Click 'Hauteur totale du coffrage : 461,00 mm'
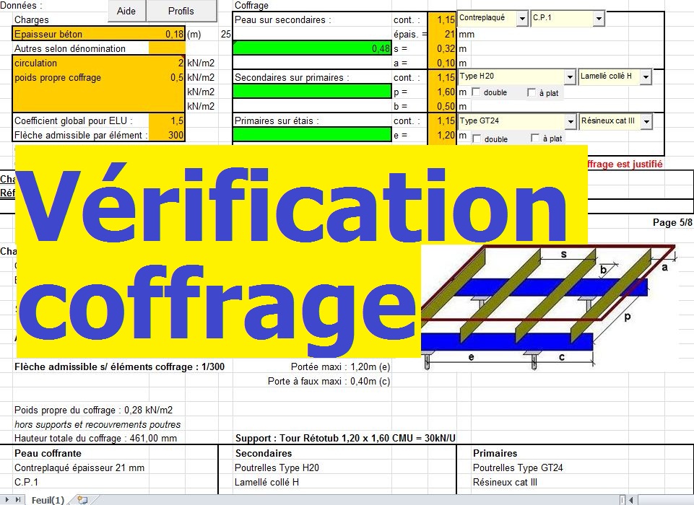This screenshot has width=694, height=505. point(95,438)
